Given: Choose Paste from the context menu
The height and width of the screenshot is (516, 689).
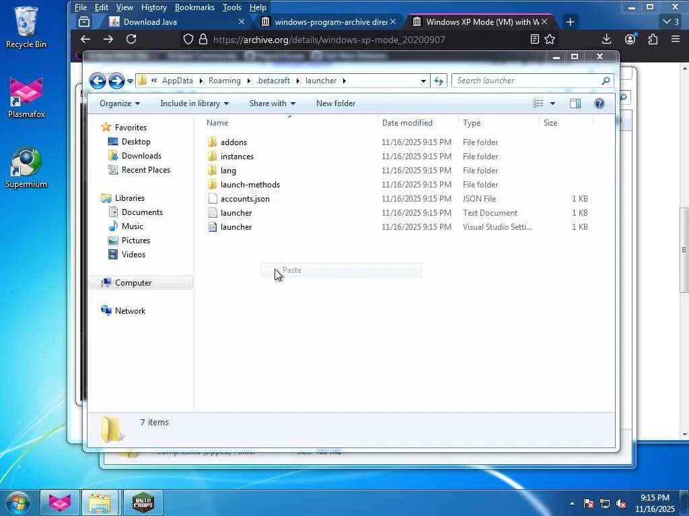Looking at the screenshot, I should [x=341, y=270].
